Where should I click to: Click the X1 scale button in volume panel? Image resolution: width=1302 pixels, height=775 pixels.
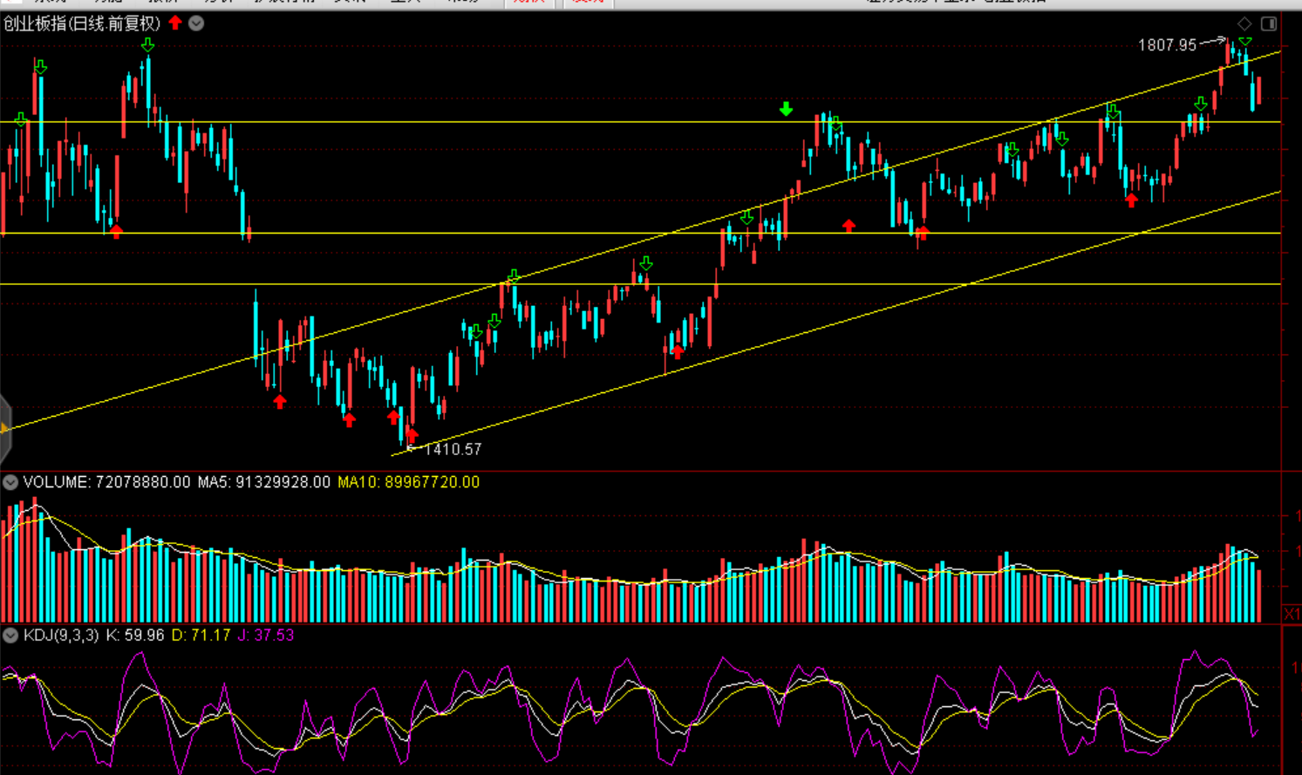pyautogui.click(x=1292, y=615)
